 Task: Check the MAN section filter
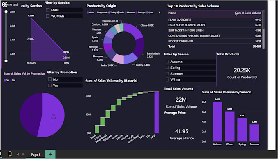47,10
